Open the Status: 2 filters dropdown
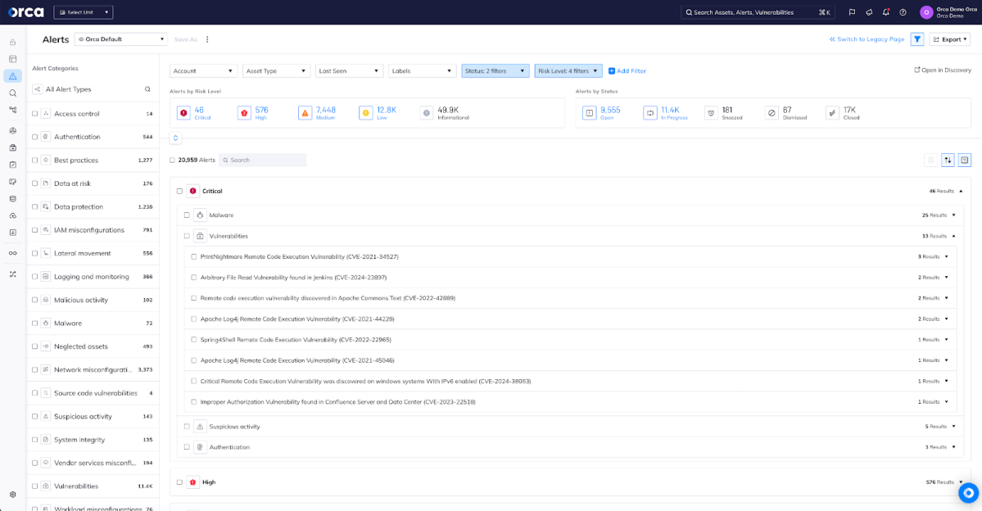Viewport: 982px width, 511px height. pyautogui.click(x=496, y=70)
